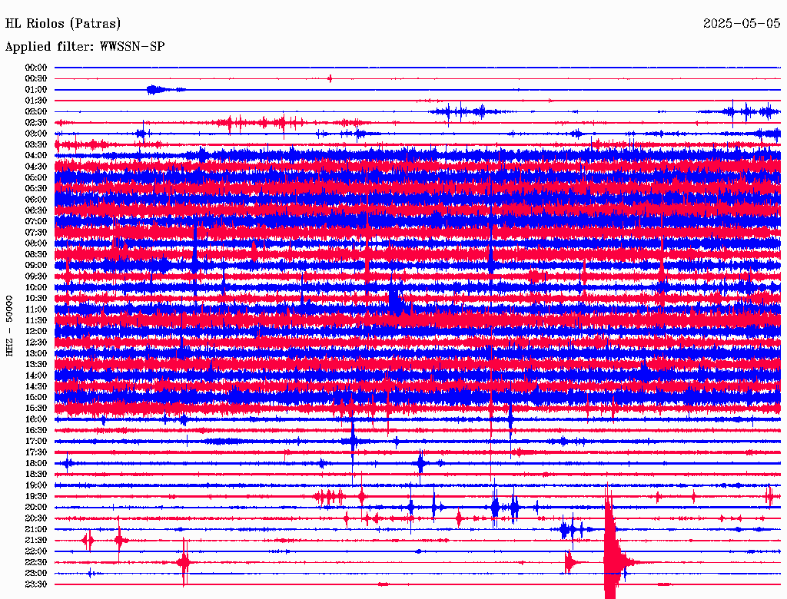This screenshot has height=599, width=787.
Task: Click the '18:30' time label
Action: tap(36, 475)
